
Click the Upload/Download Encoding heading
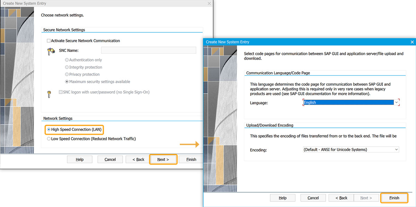point(270,125)
